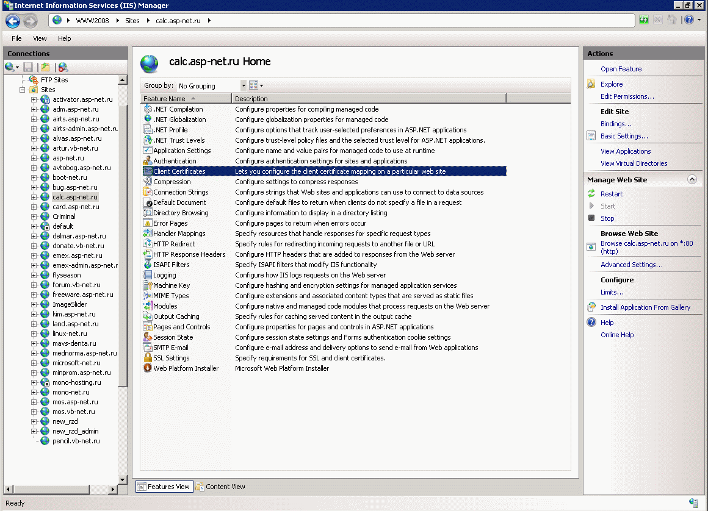The height and width of the screenshot is (511, 708).
Task: Click Install Application From Gallery
Action: coord(645,307)
